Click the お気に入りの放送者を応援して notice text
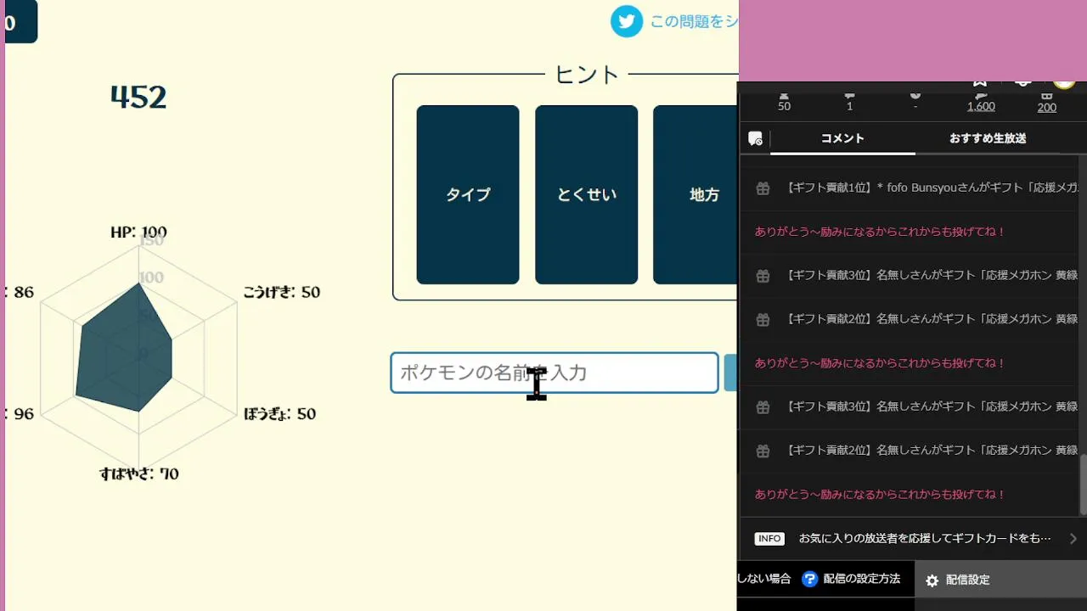 click(x=925, y=539)
